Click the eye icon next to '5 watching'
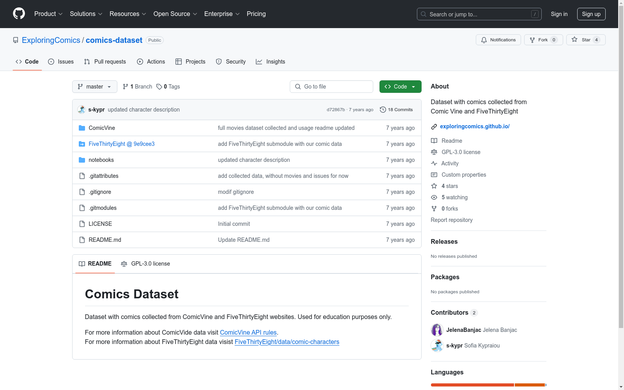 click(434, 197)
